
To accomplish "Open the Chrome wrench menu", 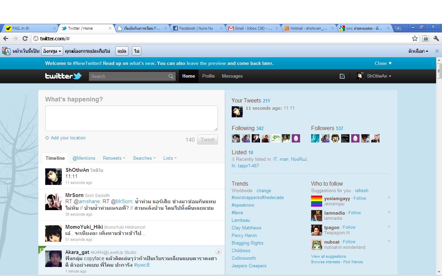I will 436,39.
